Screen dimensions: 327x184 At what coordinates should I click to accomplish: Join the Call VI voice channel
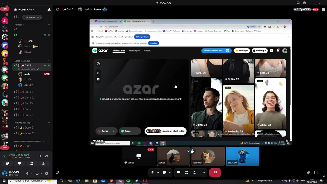(32, 115)
